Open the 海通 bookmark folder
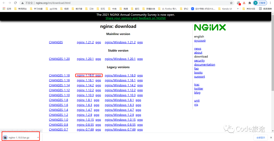This screenshot has width=274, height=141. [x=124, y=9]
